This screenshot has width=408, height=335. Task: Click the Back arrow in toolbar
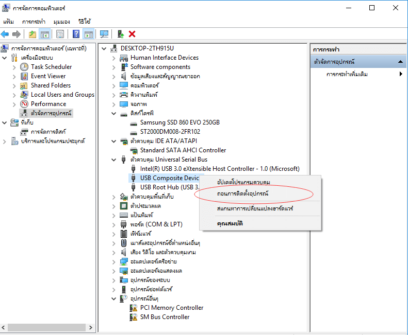point(5,34)
